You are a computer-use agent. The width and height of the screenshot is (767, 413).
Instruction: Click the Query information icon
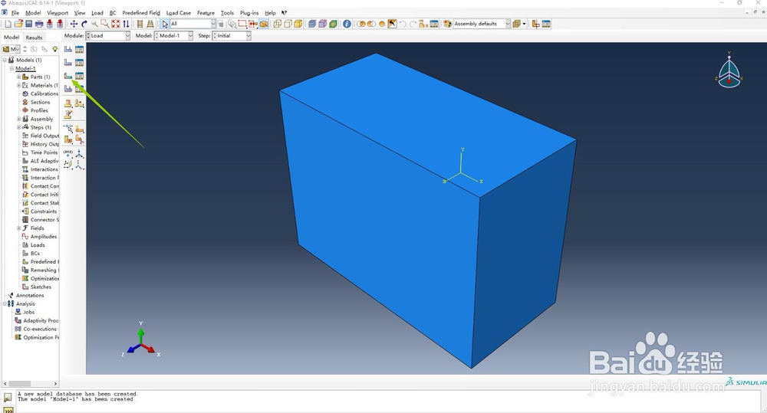[x=347, y=24]
